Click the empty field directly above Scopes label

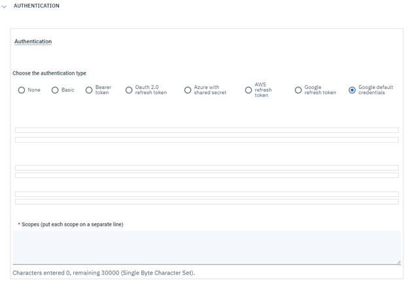point(207,202)
